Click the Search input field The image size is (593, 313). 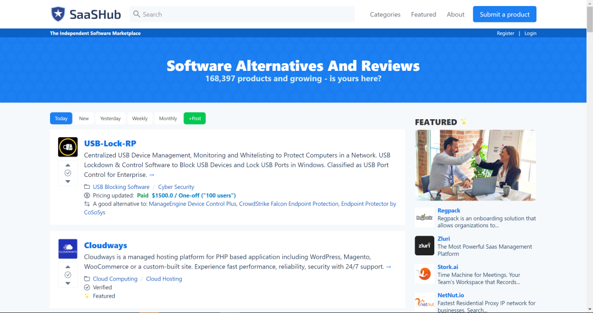pyautogui.click(x=242, y=14)
